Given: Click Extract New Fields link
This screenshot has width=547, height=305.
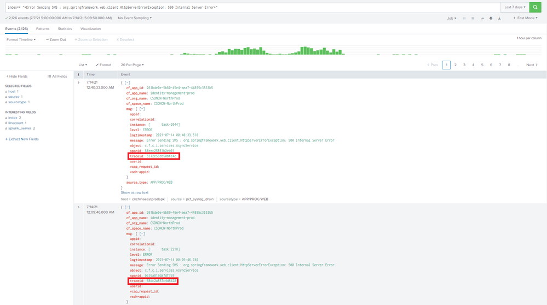Looking at the screenshot, I should tap(22, 139).
